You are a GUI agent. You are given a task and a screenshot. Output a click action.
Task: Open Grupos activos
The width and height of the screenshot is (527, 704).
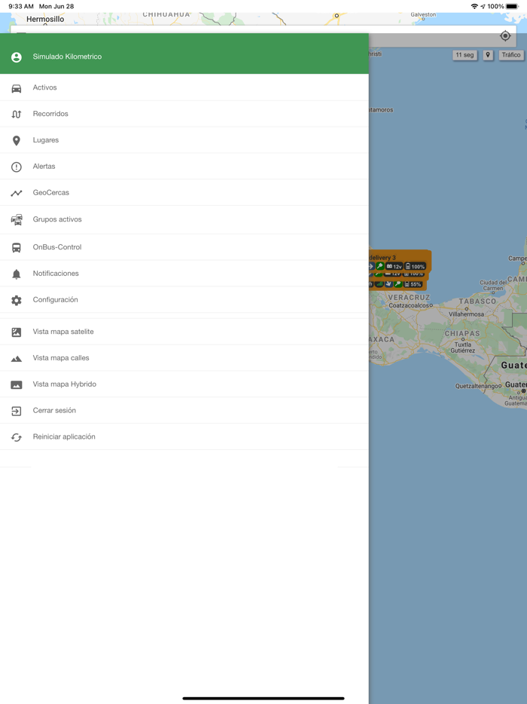click(x=184, y=219)
